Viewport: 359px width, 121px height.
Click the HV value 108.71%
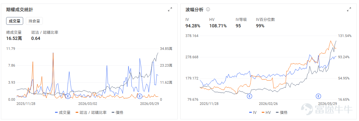(218, 26)
